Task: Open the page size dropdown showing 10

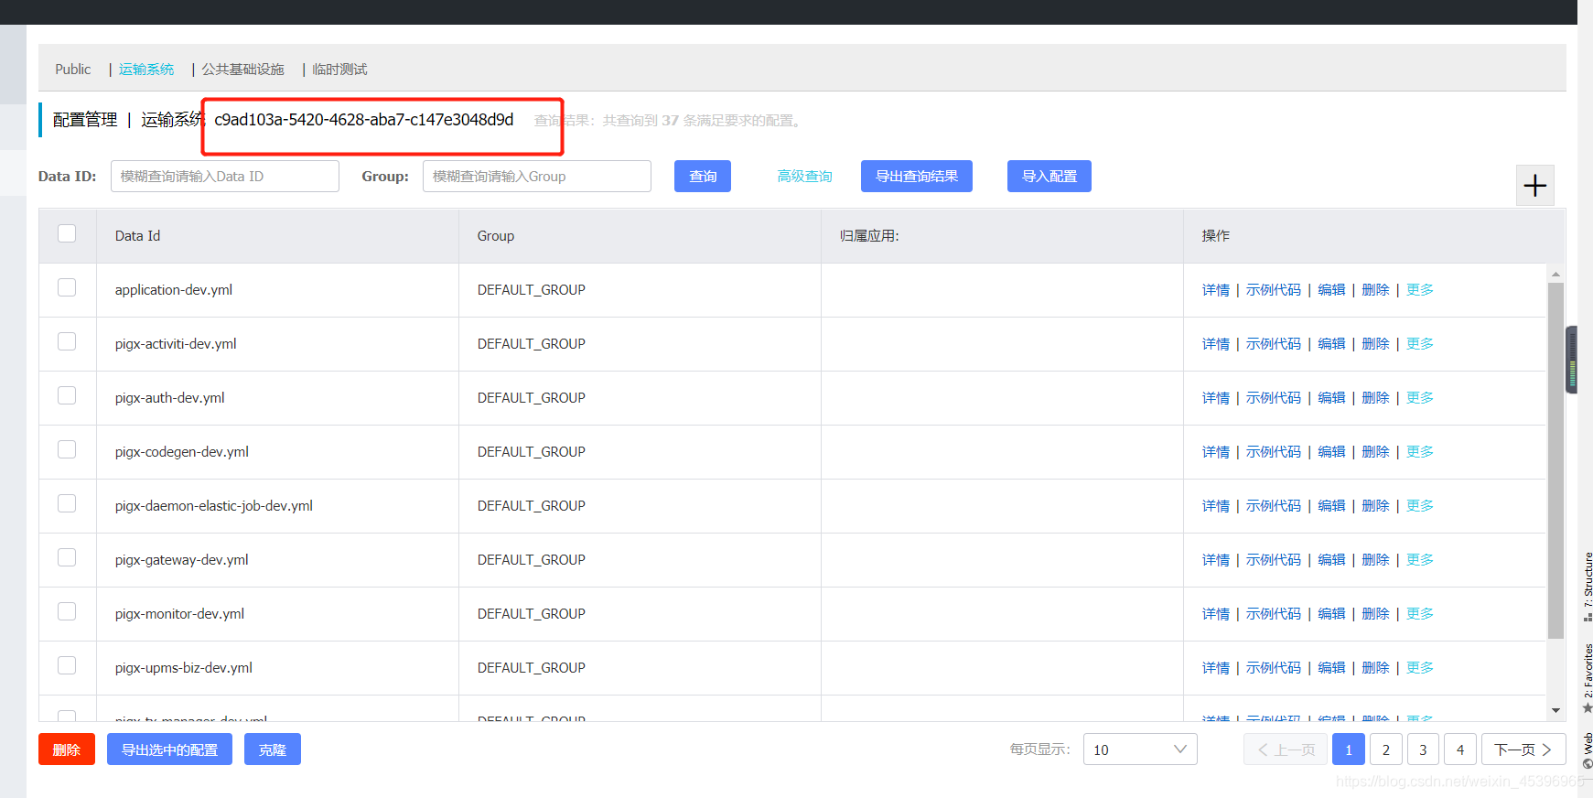Action: [1140, 749]
